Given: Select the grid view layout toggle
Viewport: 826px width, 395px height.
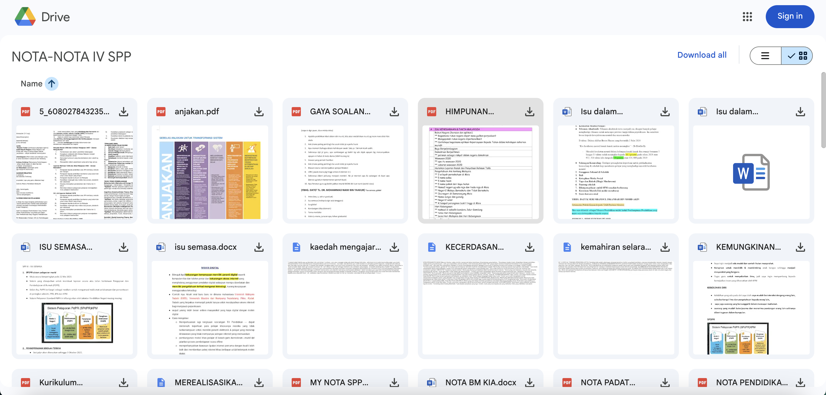Looking at the screenshot, I should 797,56.
